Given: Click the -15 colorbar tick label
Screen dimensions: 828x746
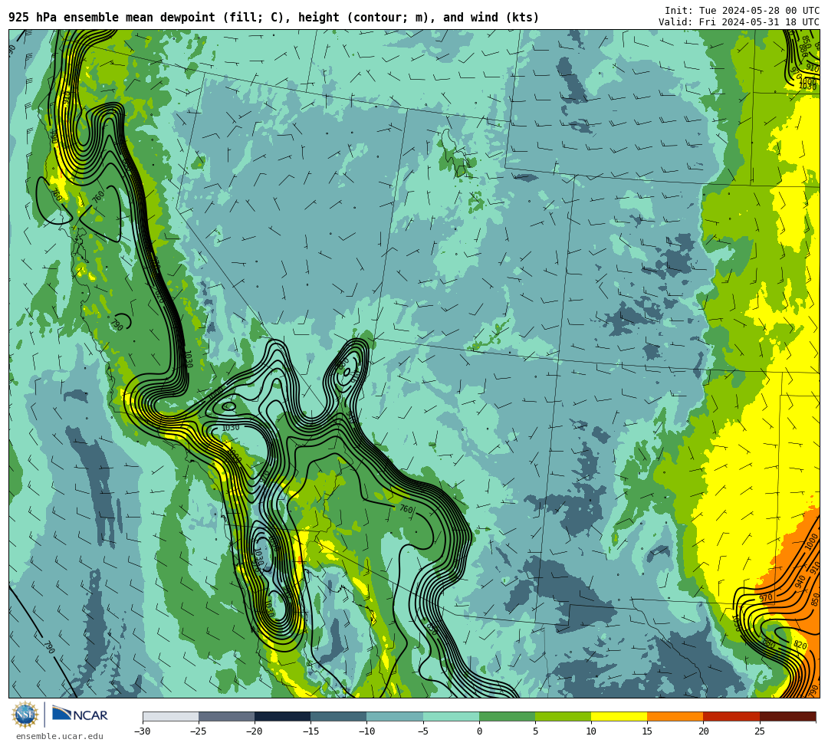Looking at the screenshot, I should pyautogui.click(x=310, y=731).
